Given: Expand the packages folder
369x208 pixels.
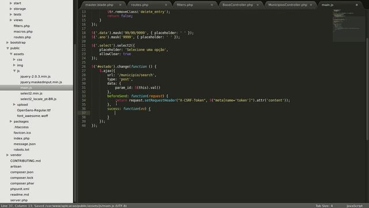Looking at the screenshot, I should 11,121.
